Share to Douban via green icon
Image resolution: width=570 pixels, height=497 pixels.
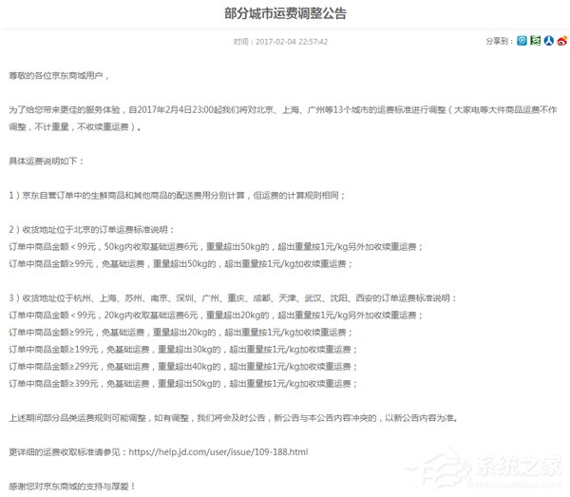[535, 41]
